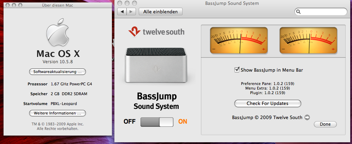The width and height of the screenshot is (352, 144).
Task: Click the orange ON label
Action: coord(183,122)
